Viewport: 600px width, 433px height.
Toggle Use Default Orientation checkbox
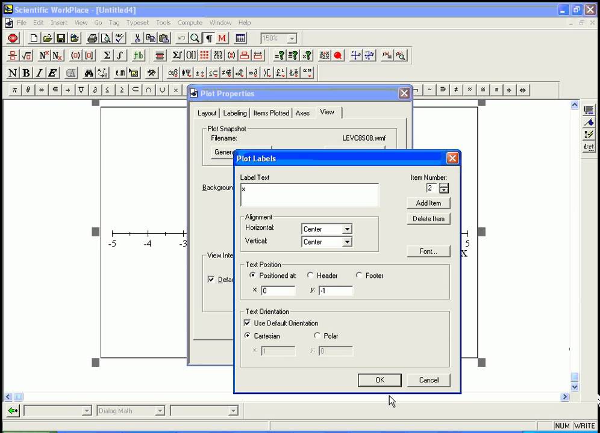247,323
